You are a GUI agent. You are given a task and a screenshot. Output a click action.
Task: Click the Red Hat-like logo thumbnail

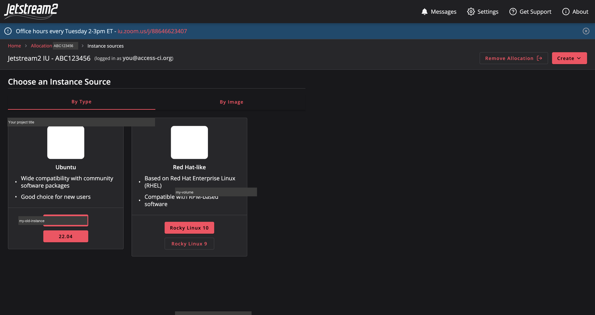(x=189, y=142)
